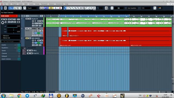Open the 1/16 quantize value dropdown
The width and height of the screenshot is (174, 98).
(146, 8)
